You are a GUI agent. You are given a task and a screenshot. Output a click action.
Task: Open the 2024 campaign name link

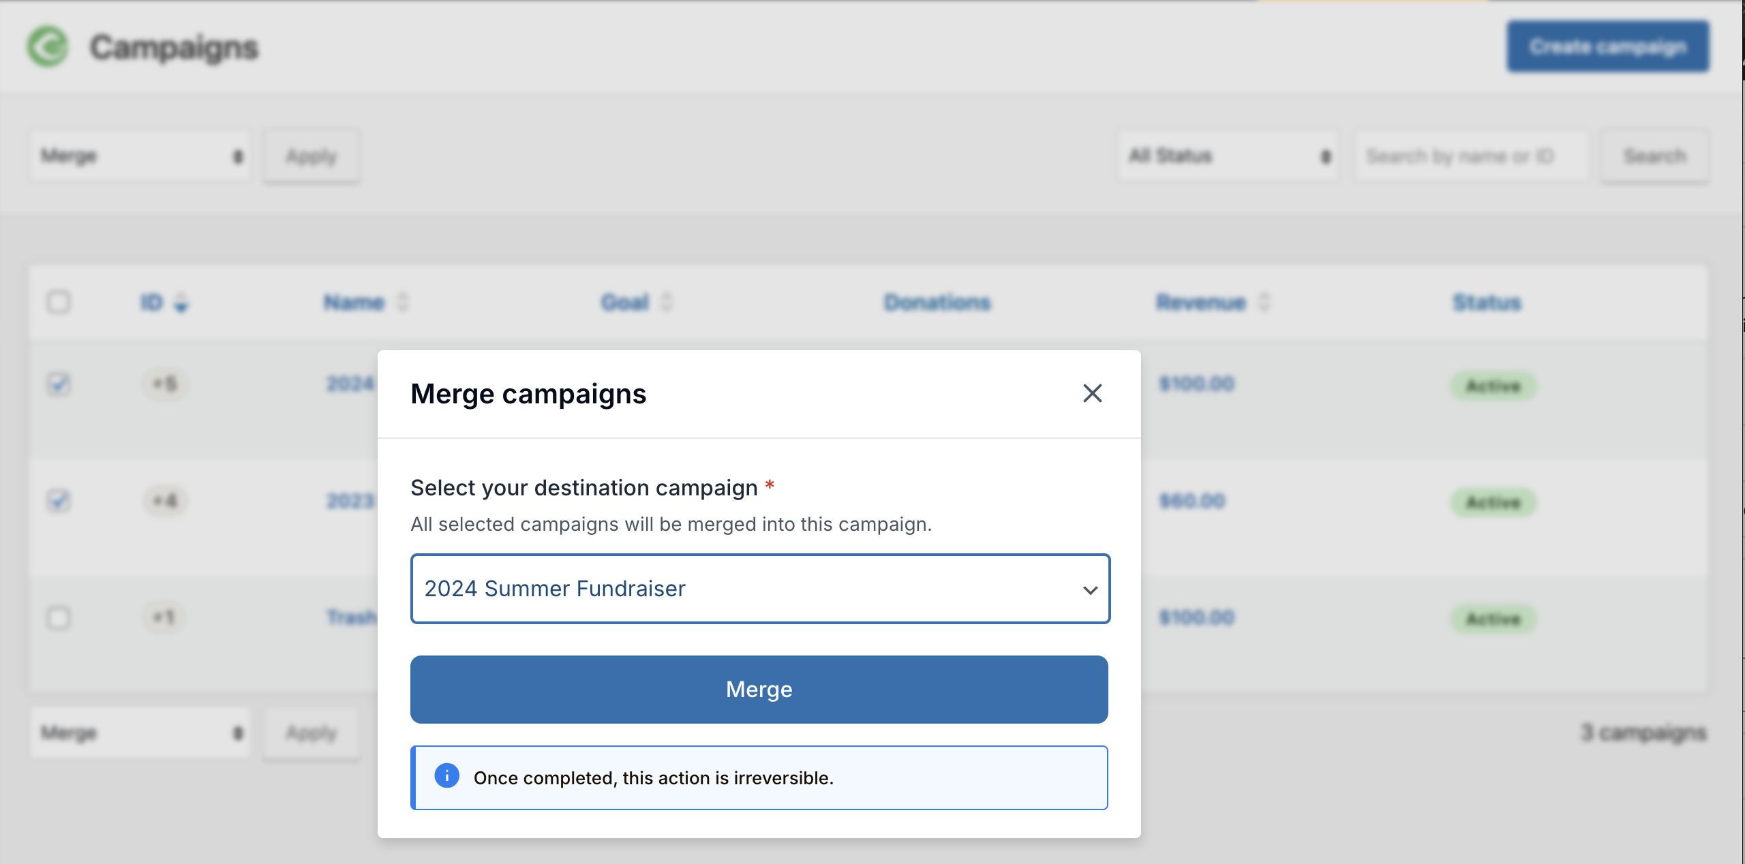coord(348,384)
